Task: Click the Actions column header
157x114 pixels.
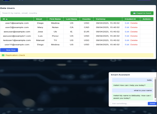Action: [147, 19]
